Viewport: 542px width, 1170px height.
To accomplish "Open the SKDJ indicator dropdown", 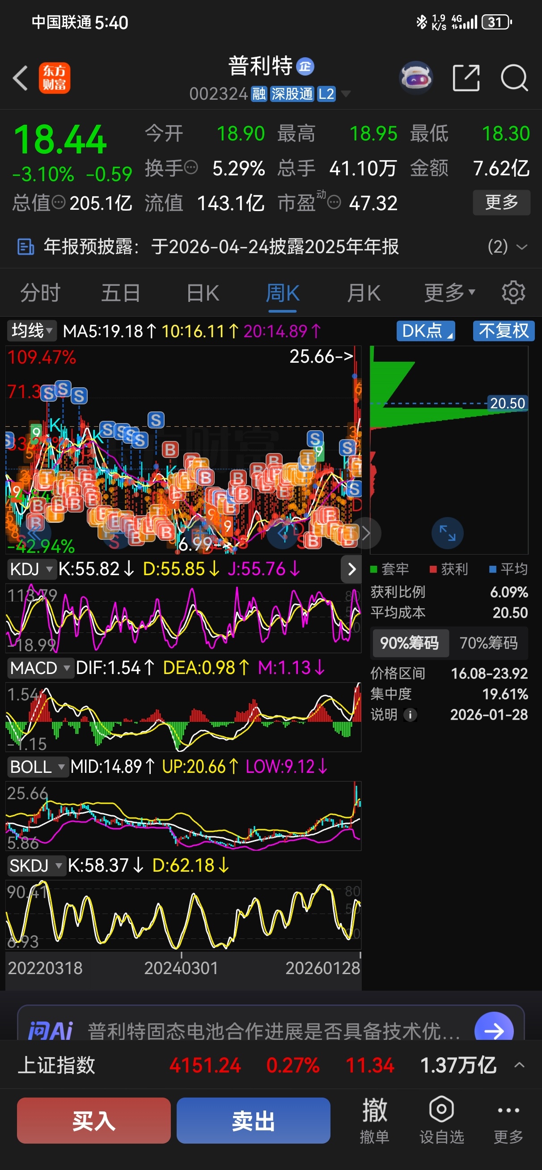I will click(x=36, y=866).
